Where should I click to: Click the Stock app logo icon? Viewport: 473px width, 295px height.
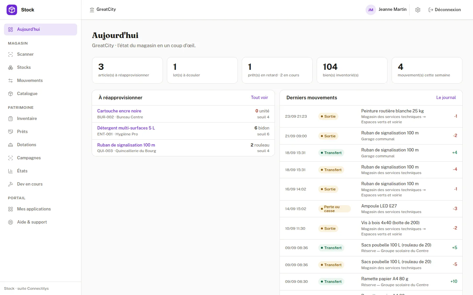[x=12, y=10]
